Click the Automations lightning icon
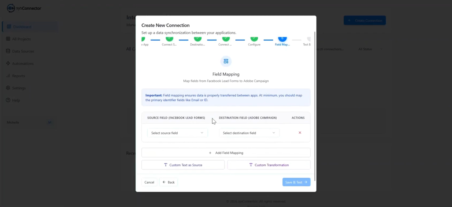 [x=8, y=63]
